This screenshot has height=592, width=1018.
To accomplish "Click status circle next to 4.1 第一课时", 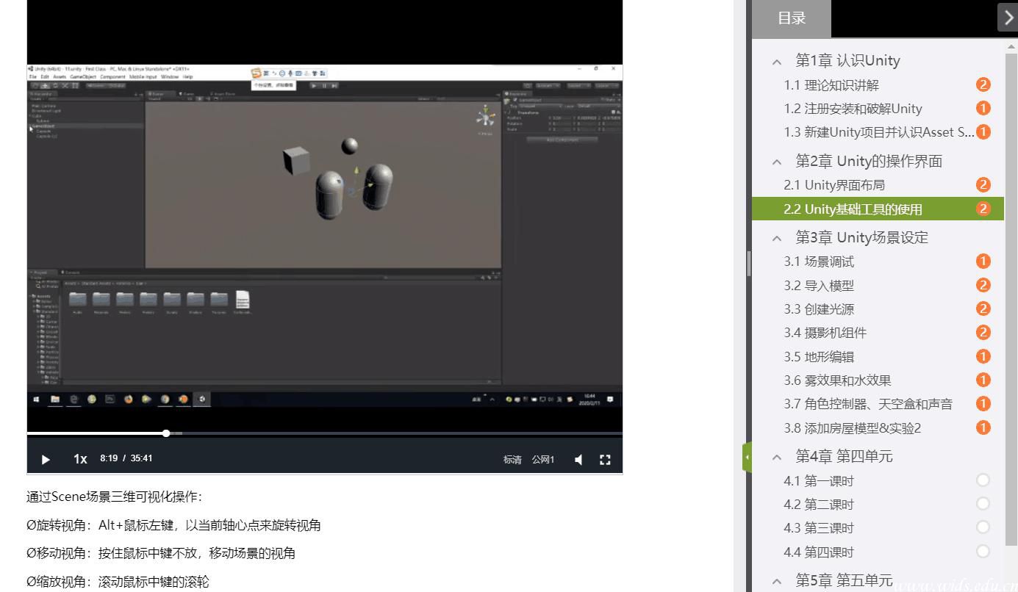I will (x=983, y=480).
